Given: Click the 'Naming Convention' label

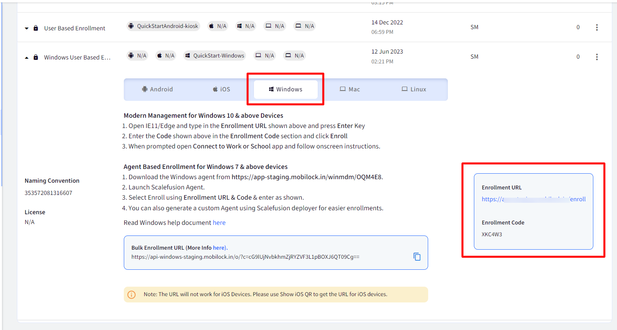Looking at the screenshot, I should (x=52, y=181).
